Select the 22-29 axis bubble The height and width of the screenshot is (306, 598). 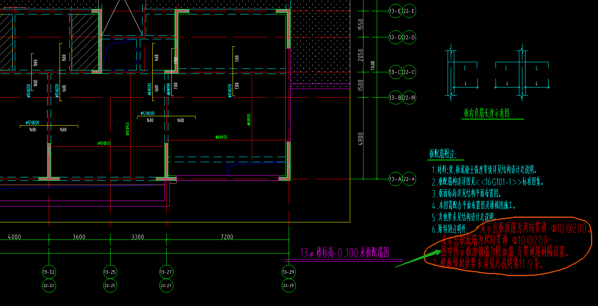[288, 285]
